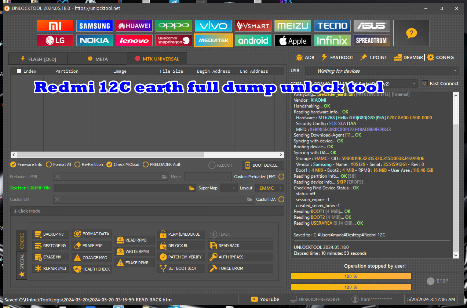Click the log panel vertical scrollbar

[x=456, y=175]
